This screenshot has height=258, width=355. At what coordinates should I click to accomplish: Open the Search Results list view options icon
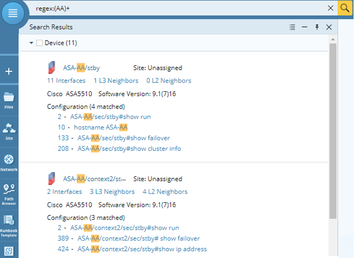point(292,27)
